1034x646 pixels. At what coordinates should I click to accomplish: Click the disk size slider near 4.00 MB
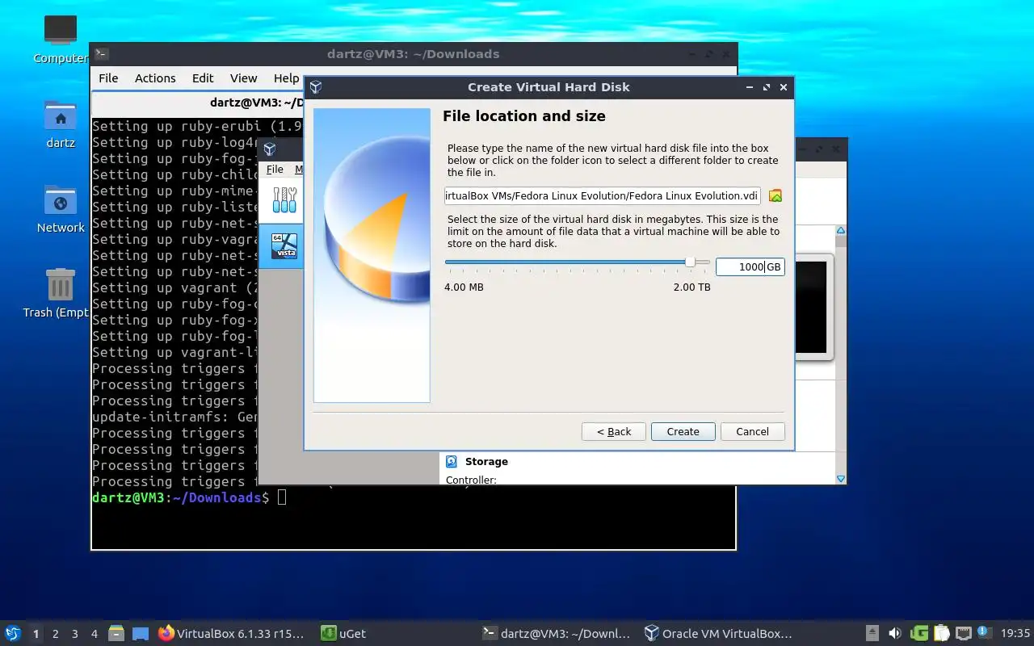click(x=449, y=262)
